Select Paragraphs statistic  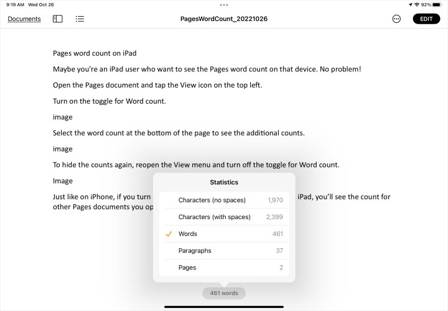[224, 251]
